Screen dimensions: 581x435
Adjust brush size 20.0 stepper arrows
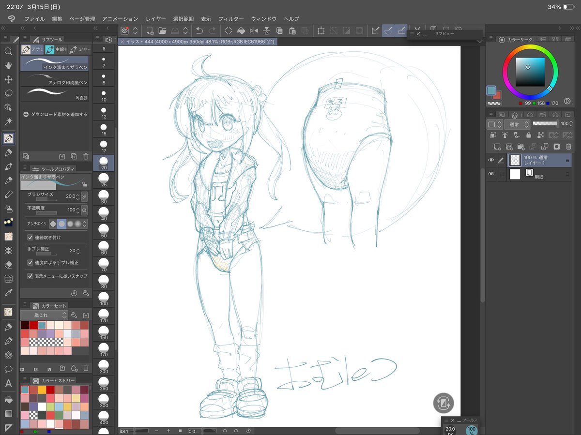[78, 196]
